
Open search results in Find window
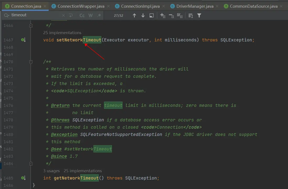pyautogui.click(x=152, y=16)
